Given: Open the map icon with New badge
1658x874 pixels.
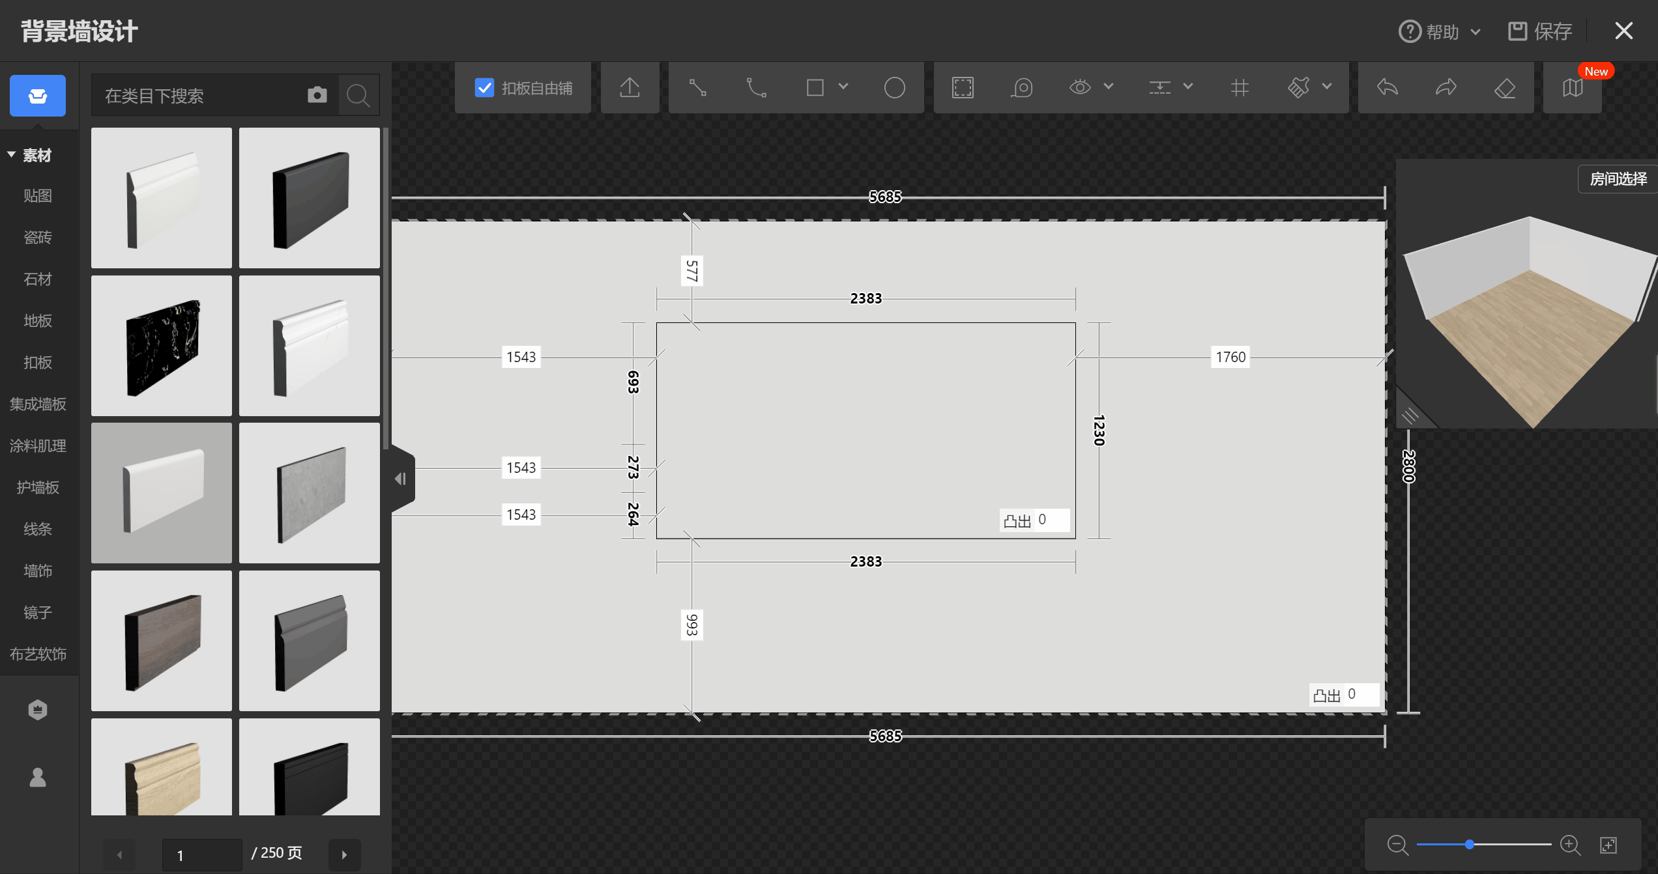Looking at the screenshot, I should tap(1572, 87).
